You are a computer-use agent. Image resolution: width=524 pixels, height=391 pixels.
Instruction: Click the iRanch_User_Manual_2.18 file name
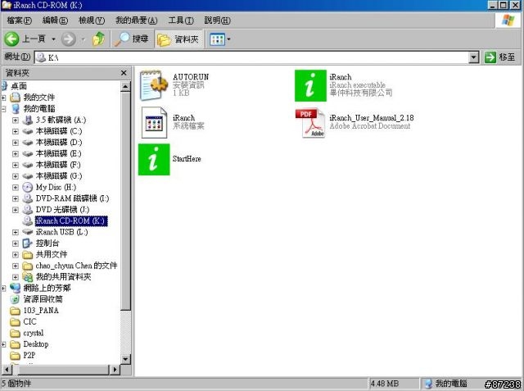tap(372, 118)
